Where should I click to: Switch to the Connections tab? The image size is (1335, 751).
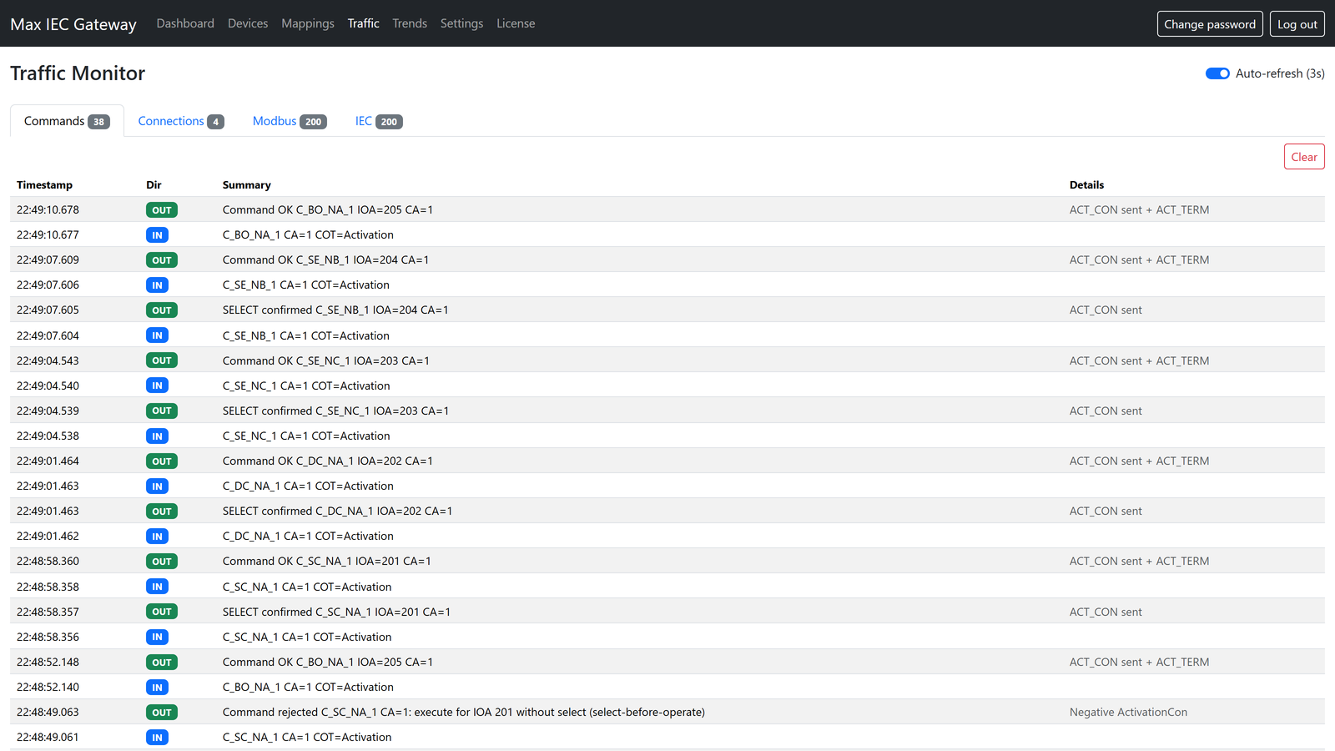181,121
